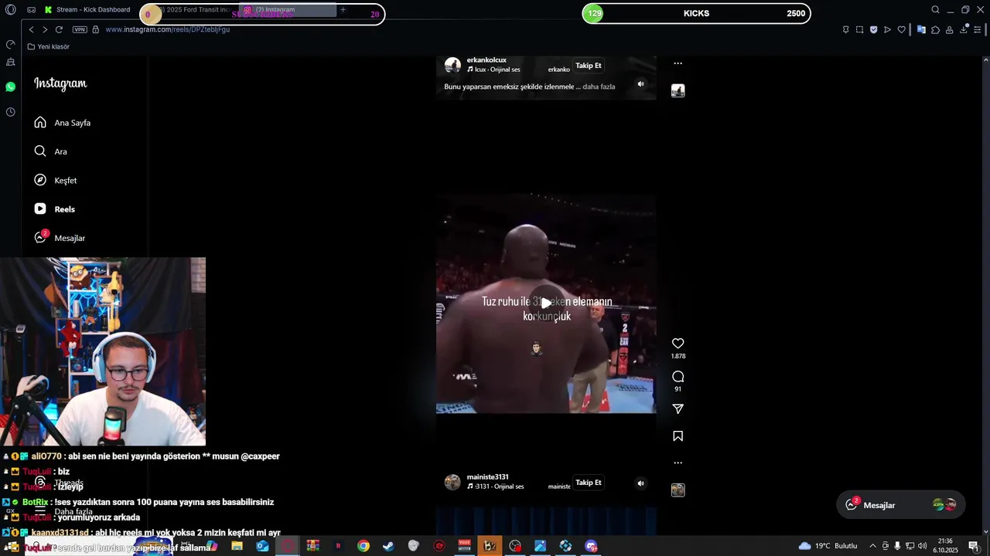Open the send/flow arrow icon

pos(887,29)
